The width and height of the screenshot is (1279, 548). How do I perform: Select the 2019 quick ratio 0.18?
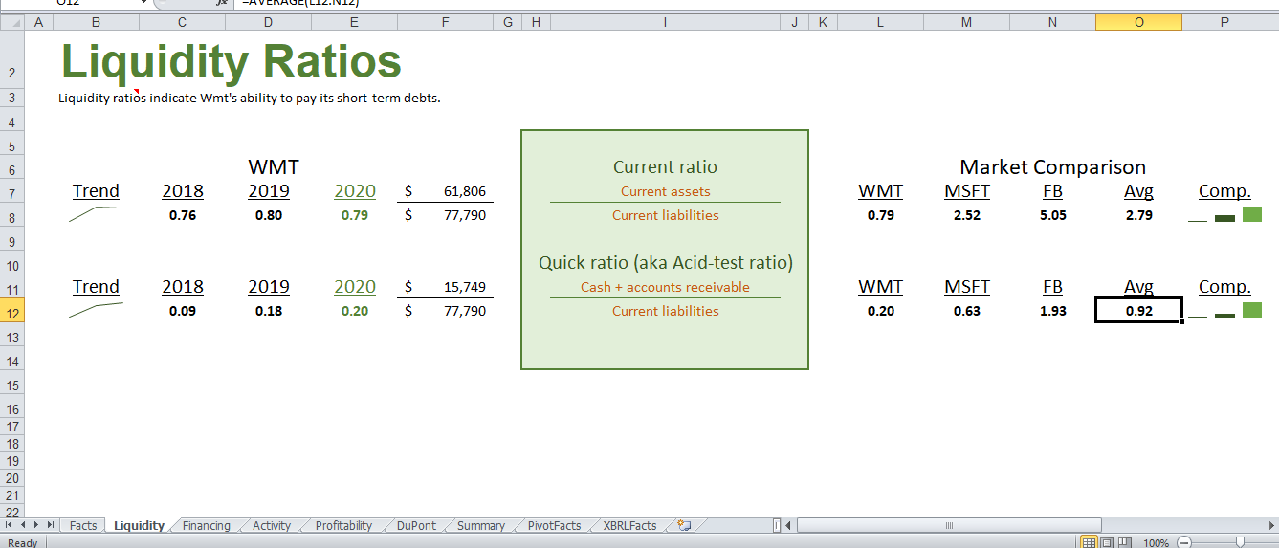coord(269,311)
